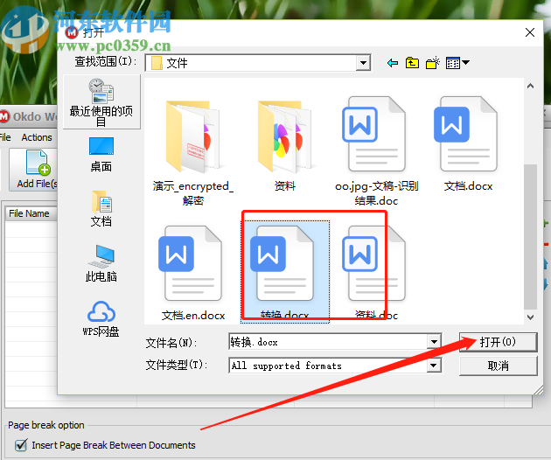Open the view menu icon
The height and width of the screenshot is (460, 551).
(x=457, y=63)
